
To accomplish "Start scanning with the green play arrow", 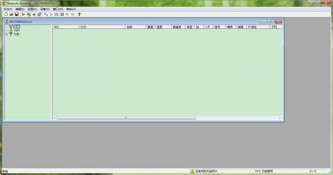I will tap(23, 14).
